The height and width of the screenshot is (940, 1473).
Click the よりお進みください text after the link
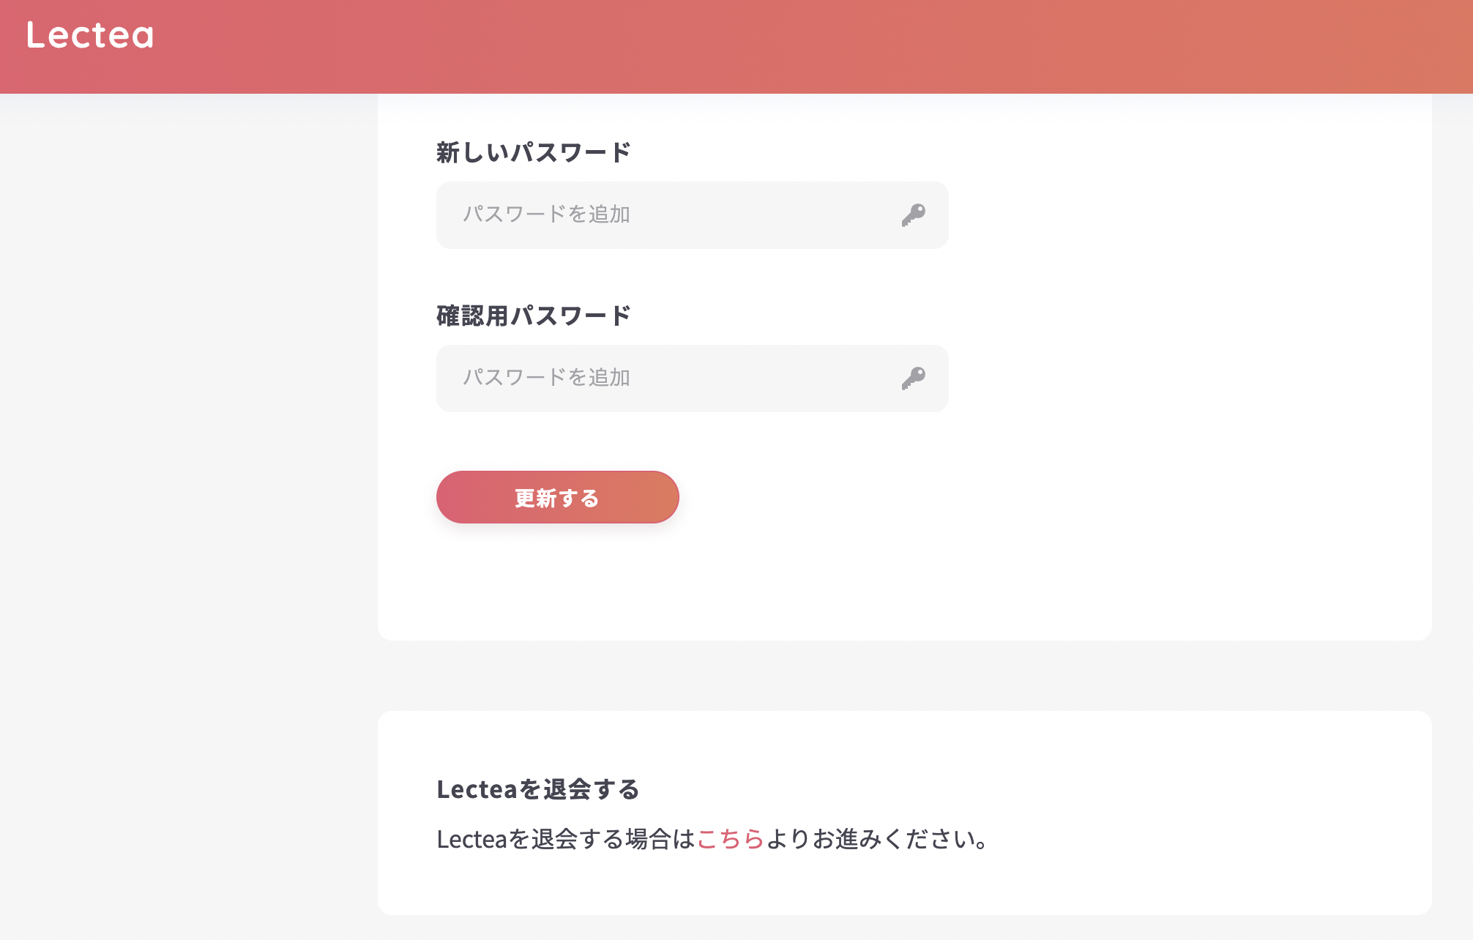(876, 839)
